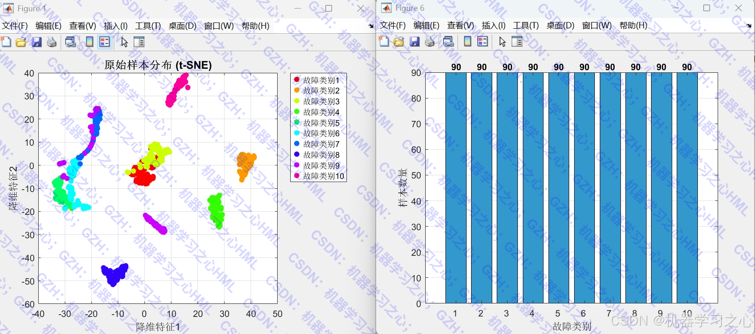Click New Figure icon in Figure 6 toolbar
Viewport: 755px width, 334px height.
[x=384, y=42]
